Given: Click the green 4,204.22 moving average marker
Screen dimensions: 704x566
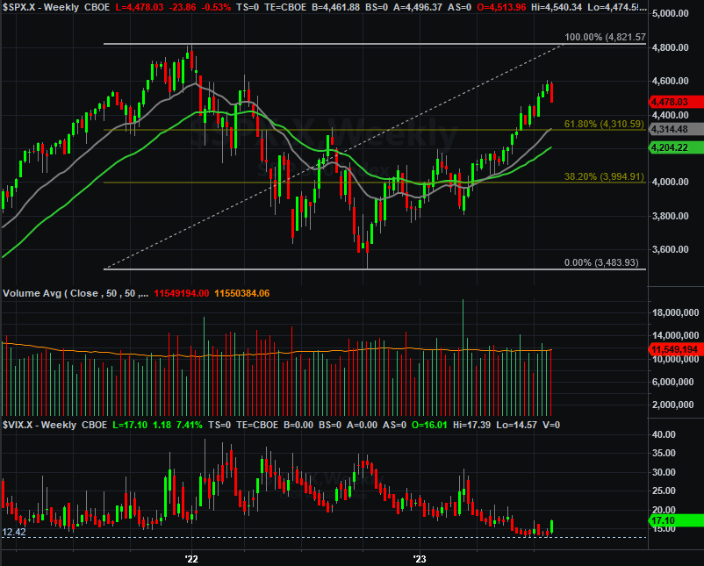Looking at the screenshot, I should (677, 147).
